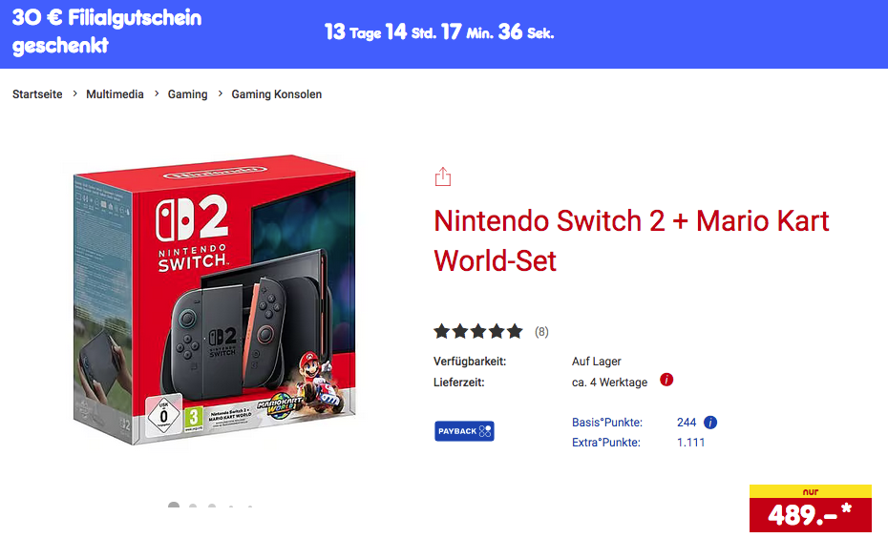Navigate to the Gaming breadcrumb category
The width and height of the screenshot is (888, 538).
[187, 94]
